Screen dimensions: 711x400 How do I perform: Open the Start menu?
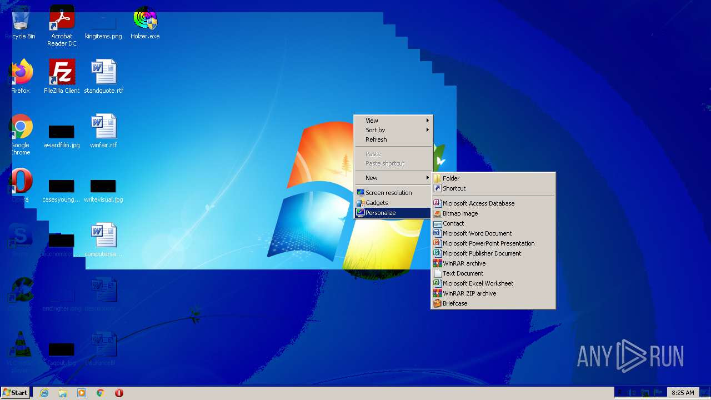point(16,393)
